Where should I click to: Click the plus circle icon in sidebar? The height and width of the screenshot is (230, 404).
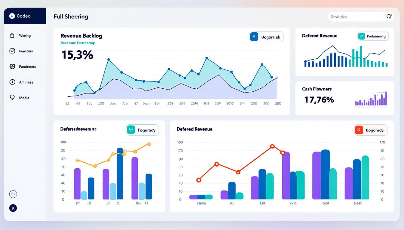(x=13, y=194)
